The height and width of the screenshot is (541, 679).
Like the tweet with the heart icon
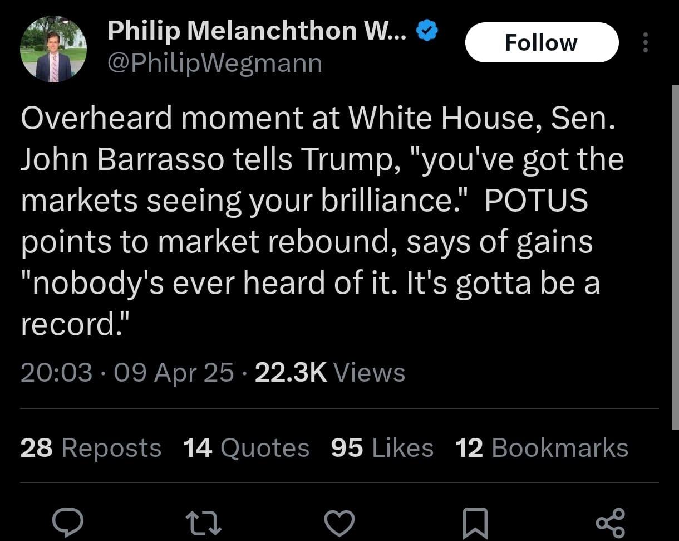click(339, 522)
